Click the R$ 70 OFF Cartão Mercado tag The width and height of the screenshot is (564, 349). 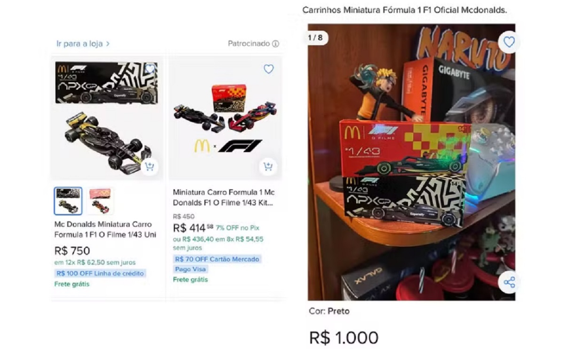pyautogui.click(x=217, y=259)
